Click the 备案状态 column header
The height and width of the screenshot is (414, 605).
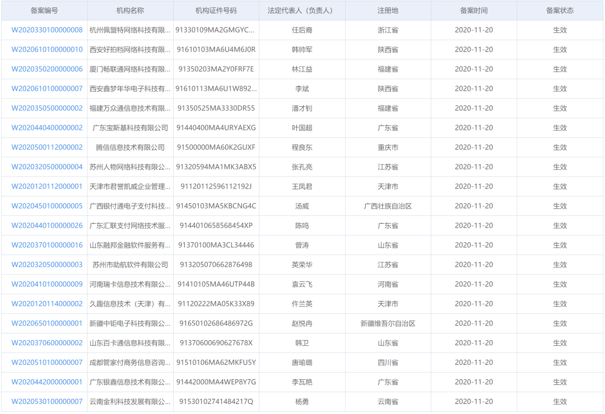click(560, 11)
